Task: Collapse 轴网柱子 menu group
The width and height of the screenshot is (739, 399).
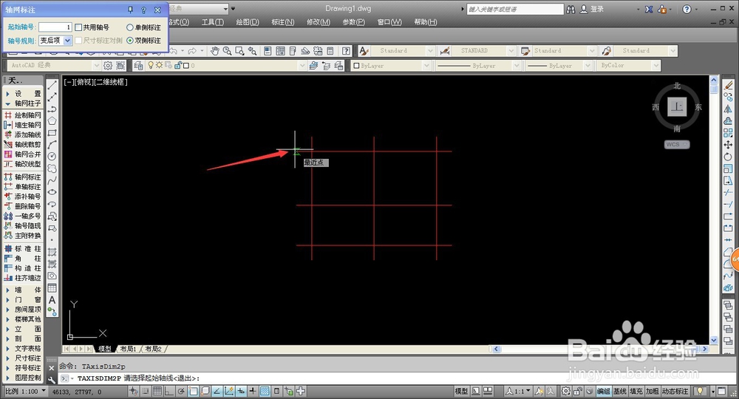Action: [23, 103]
